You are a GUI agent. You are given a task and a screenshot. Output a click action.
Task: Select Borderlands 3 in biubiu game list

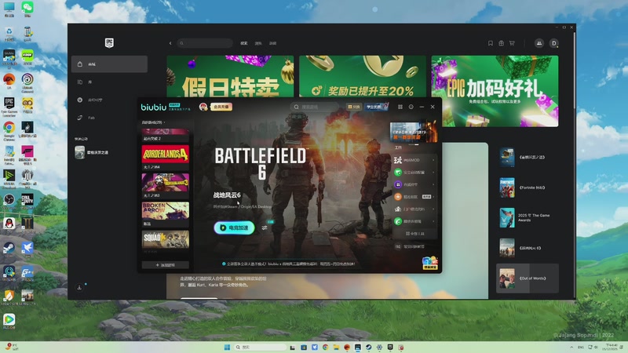point(165,185)
